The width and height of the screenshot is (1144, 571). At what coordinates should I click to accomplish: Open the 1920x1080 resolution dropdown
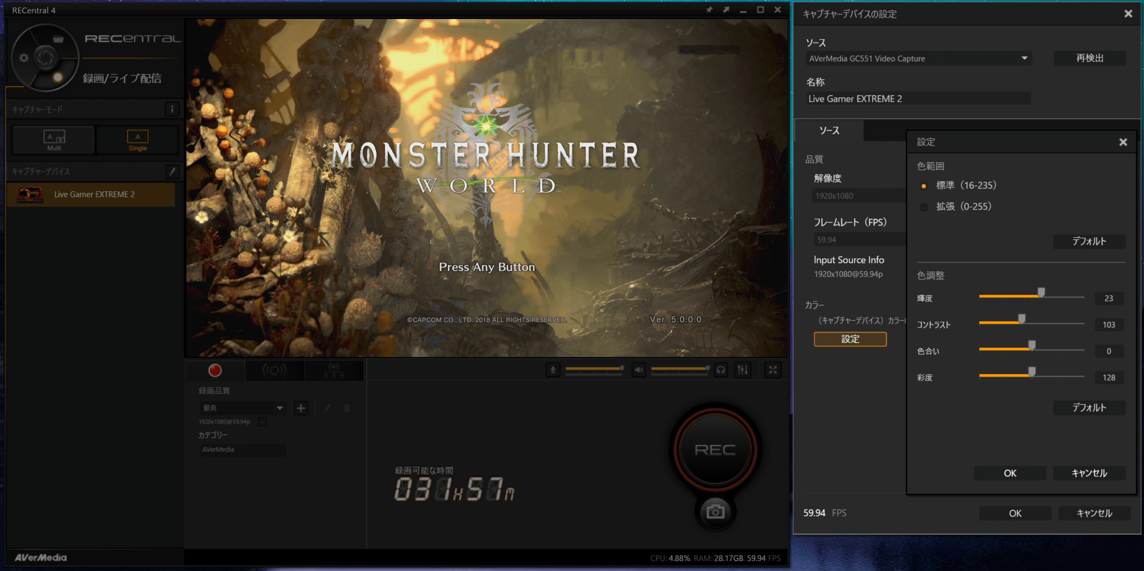859,196
